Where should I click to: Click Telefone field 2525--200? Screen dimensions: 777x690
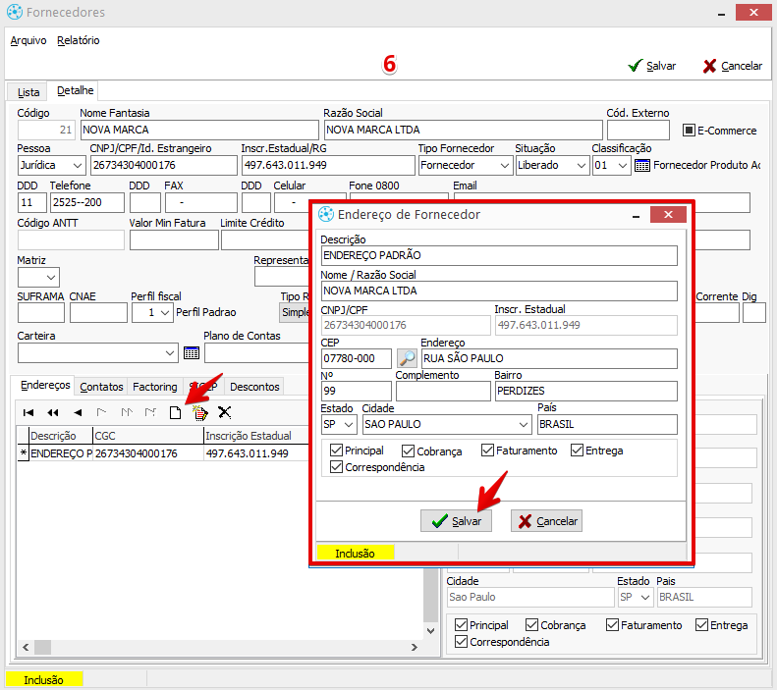click(x=87, y=202)
